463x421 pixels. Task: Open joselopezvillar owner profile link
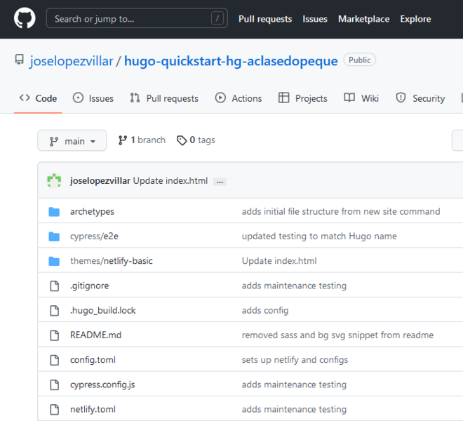[x=71, y=61]
